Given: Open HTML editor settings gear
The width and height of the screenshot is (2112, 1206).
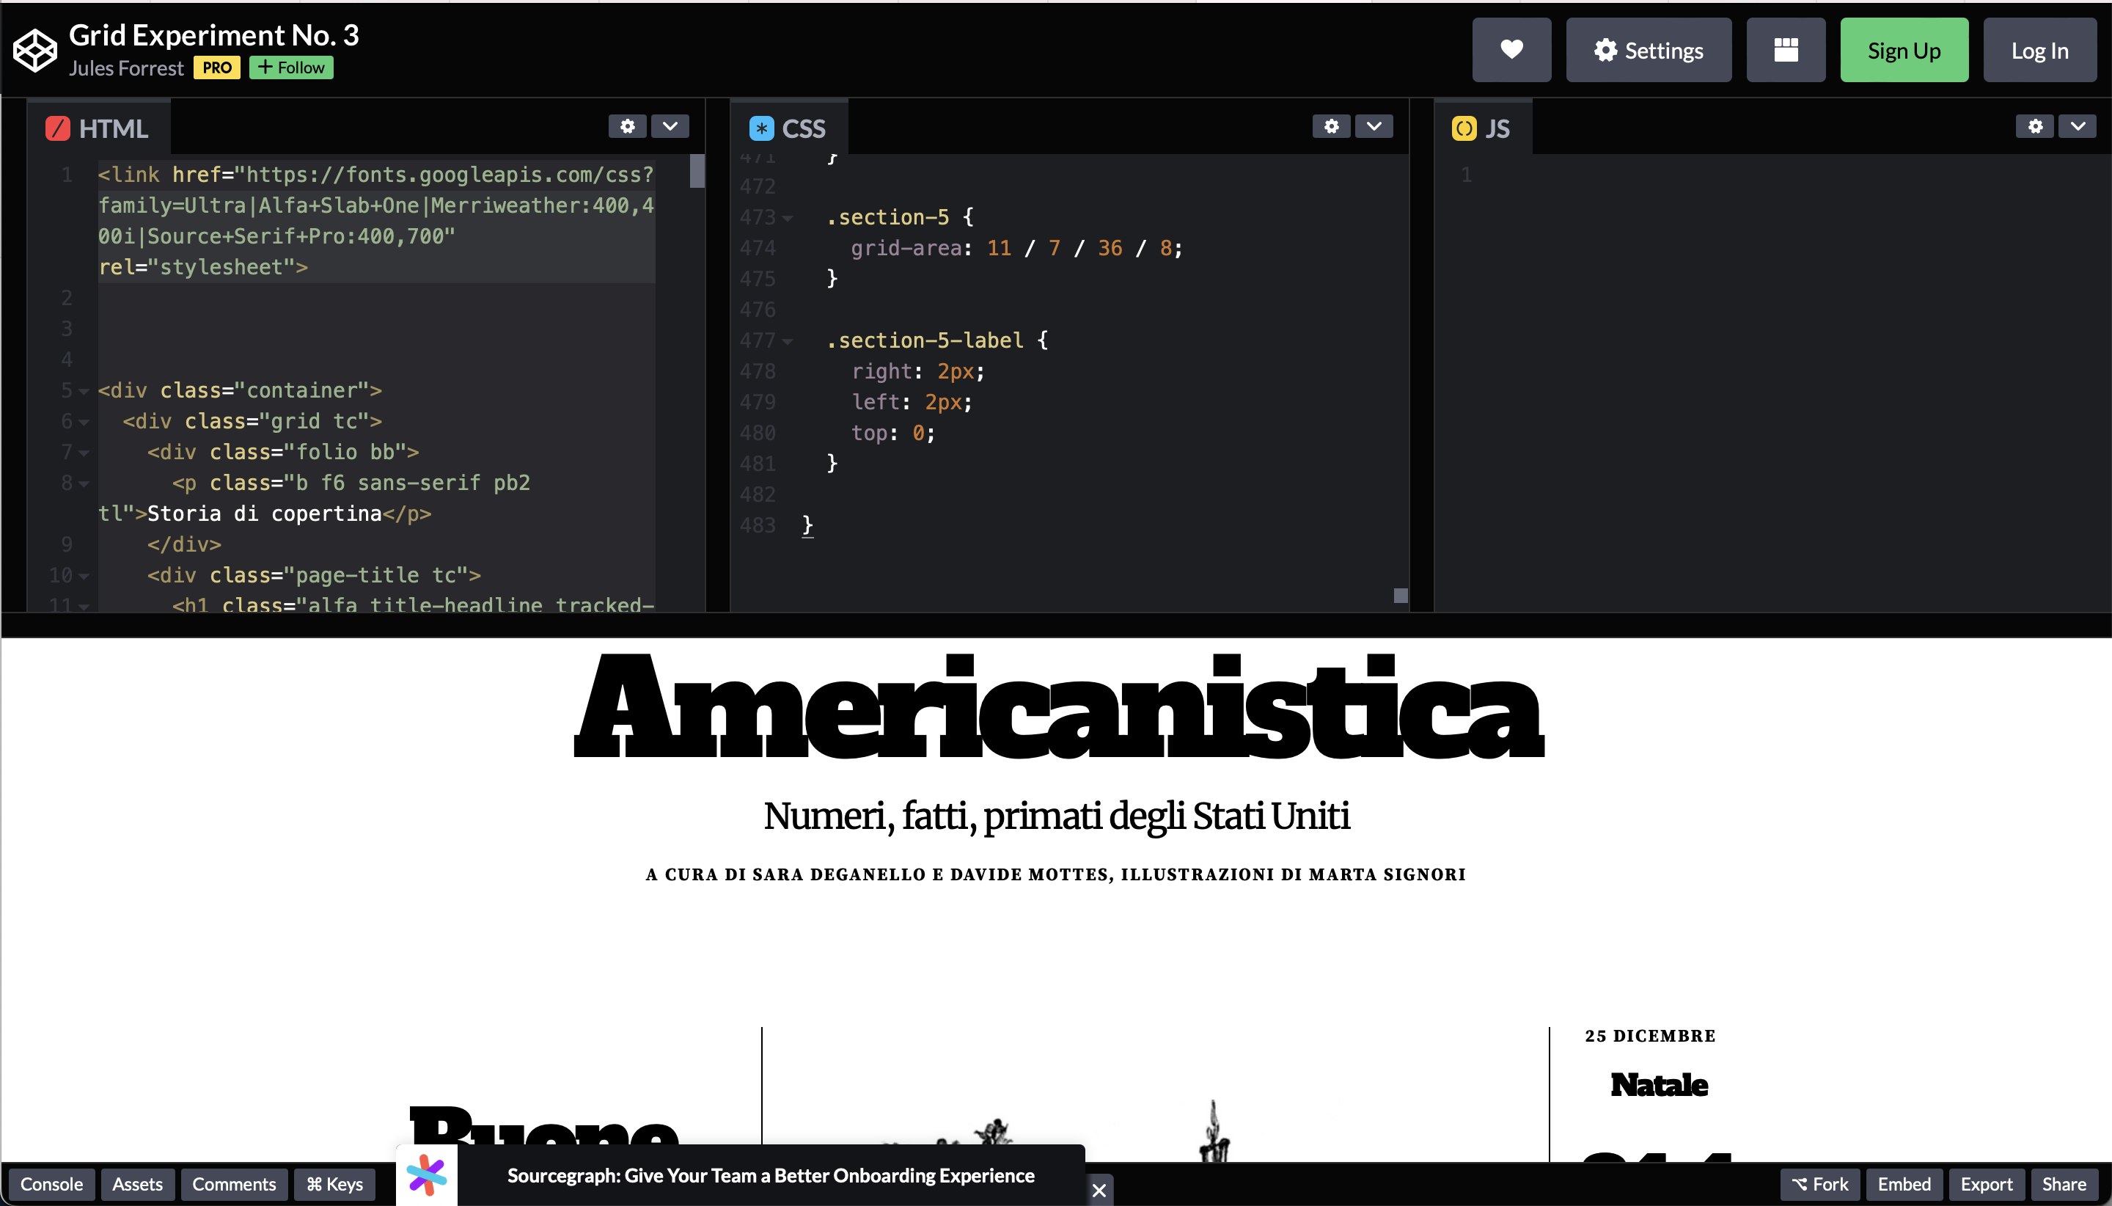Looking at the screenshot, I should coord(628,126).
